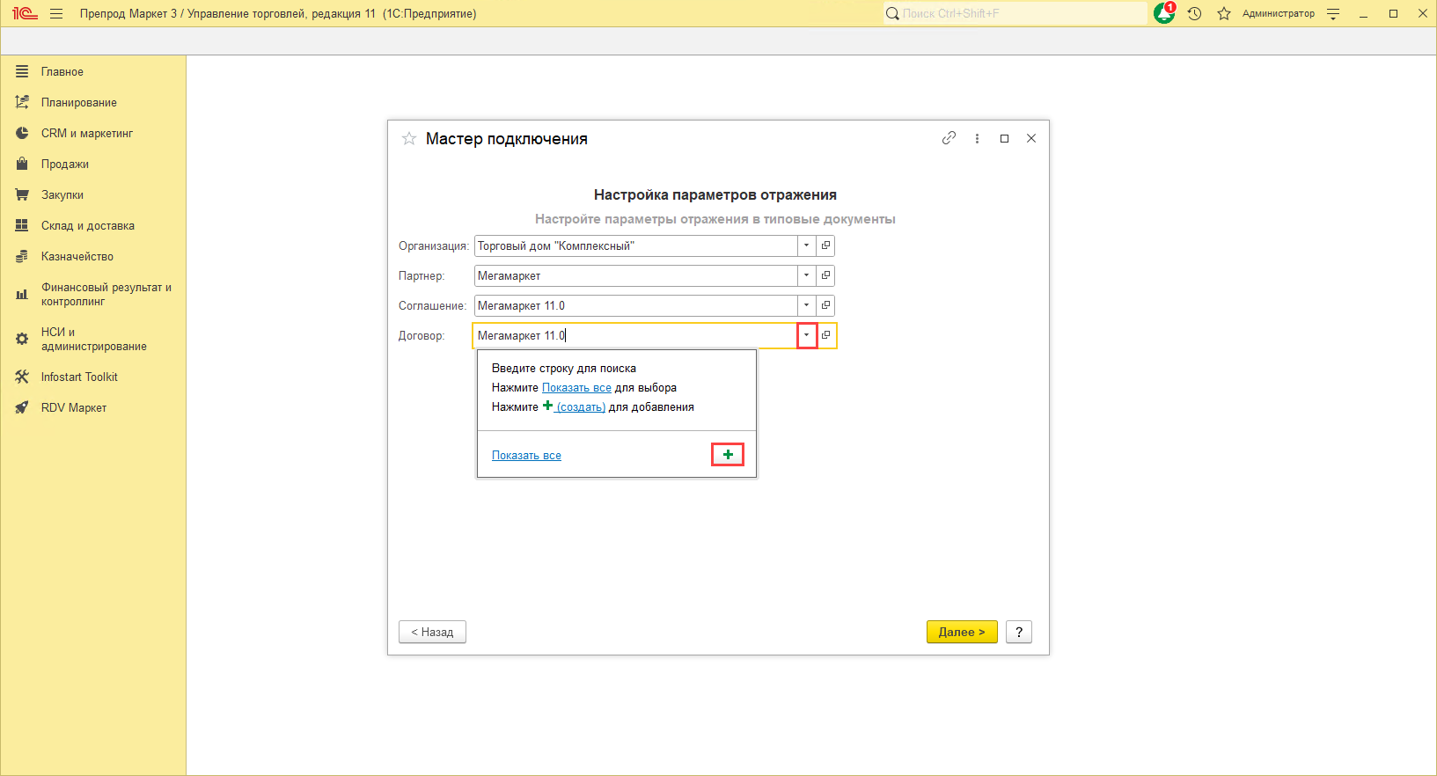Open the 1C main menu hamburger icon
Screen dimensions: 1437x776
coord(56,13)
